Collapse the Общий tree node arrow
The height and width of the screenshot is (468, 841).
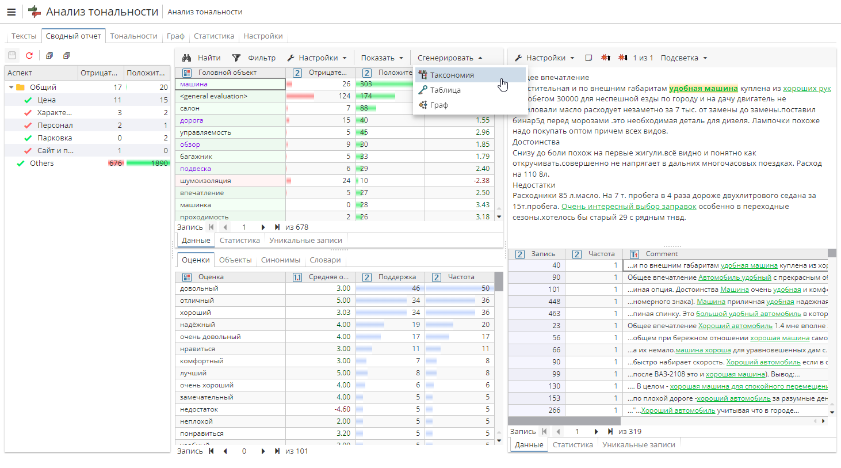(11, 87)
